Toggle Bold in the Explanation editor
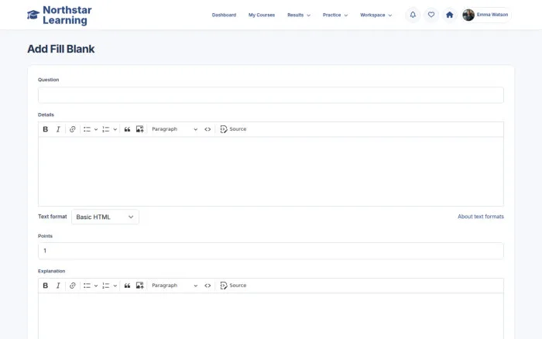This screenshot has height=339, width=542. (45, 286)
